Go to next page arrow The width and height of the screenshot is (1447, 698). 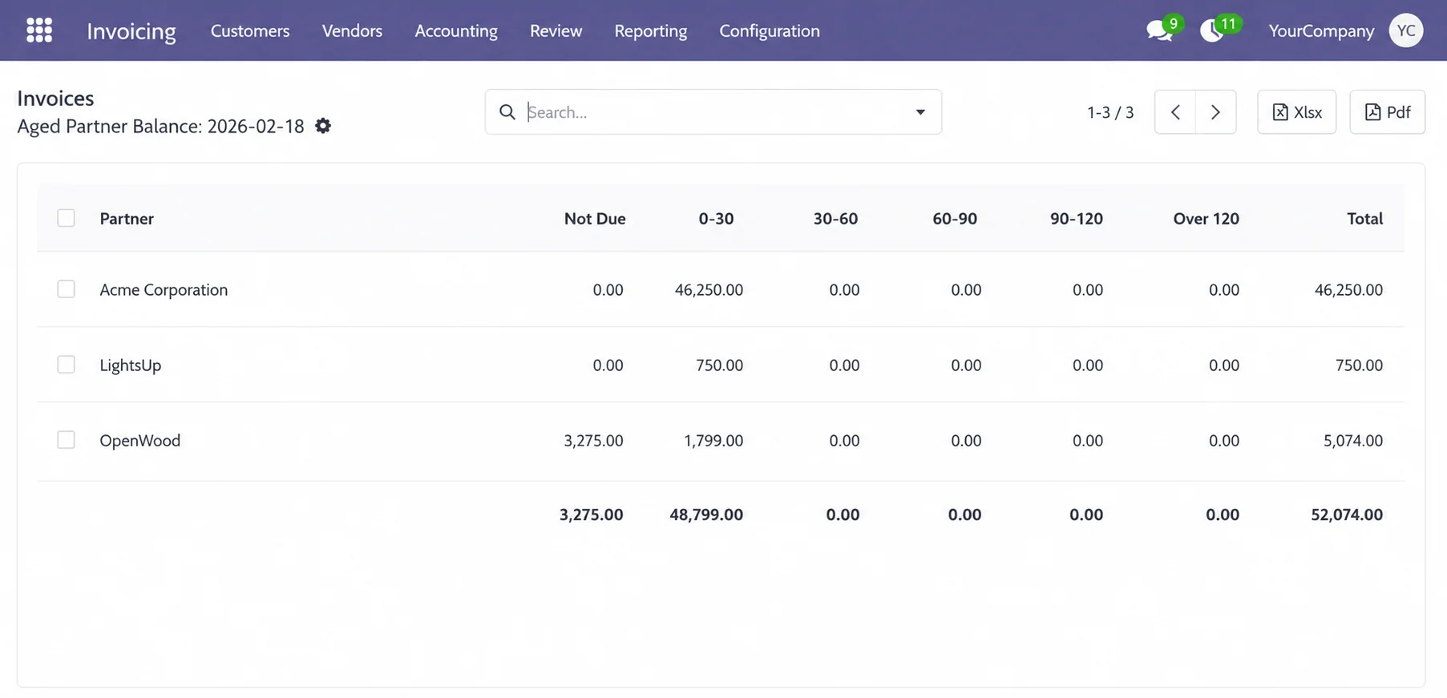[1215, 112]
